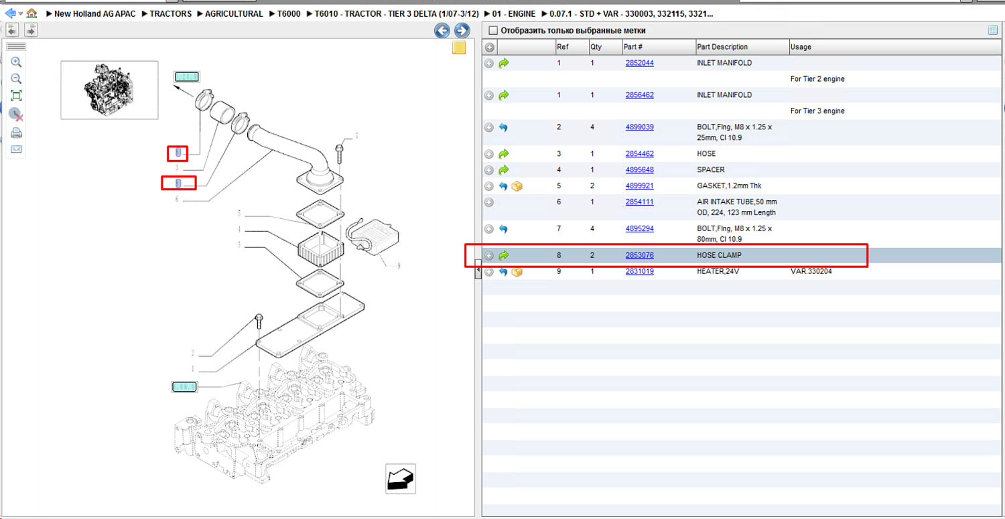The width and height of the screenshot is (1005, 519).
Task: Go back with the blue back arrow
Action: [9, 13]
